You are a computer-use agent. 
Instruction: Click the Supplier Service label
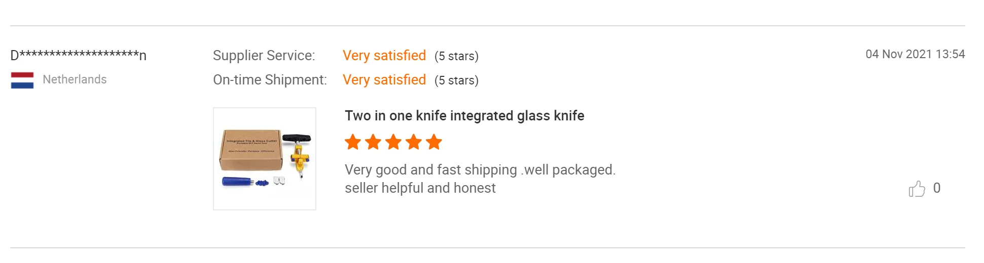264,56
